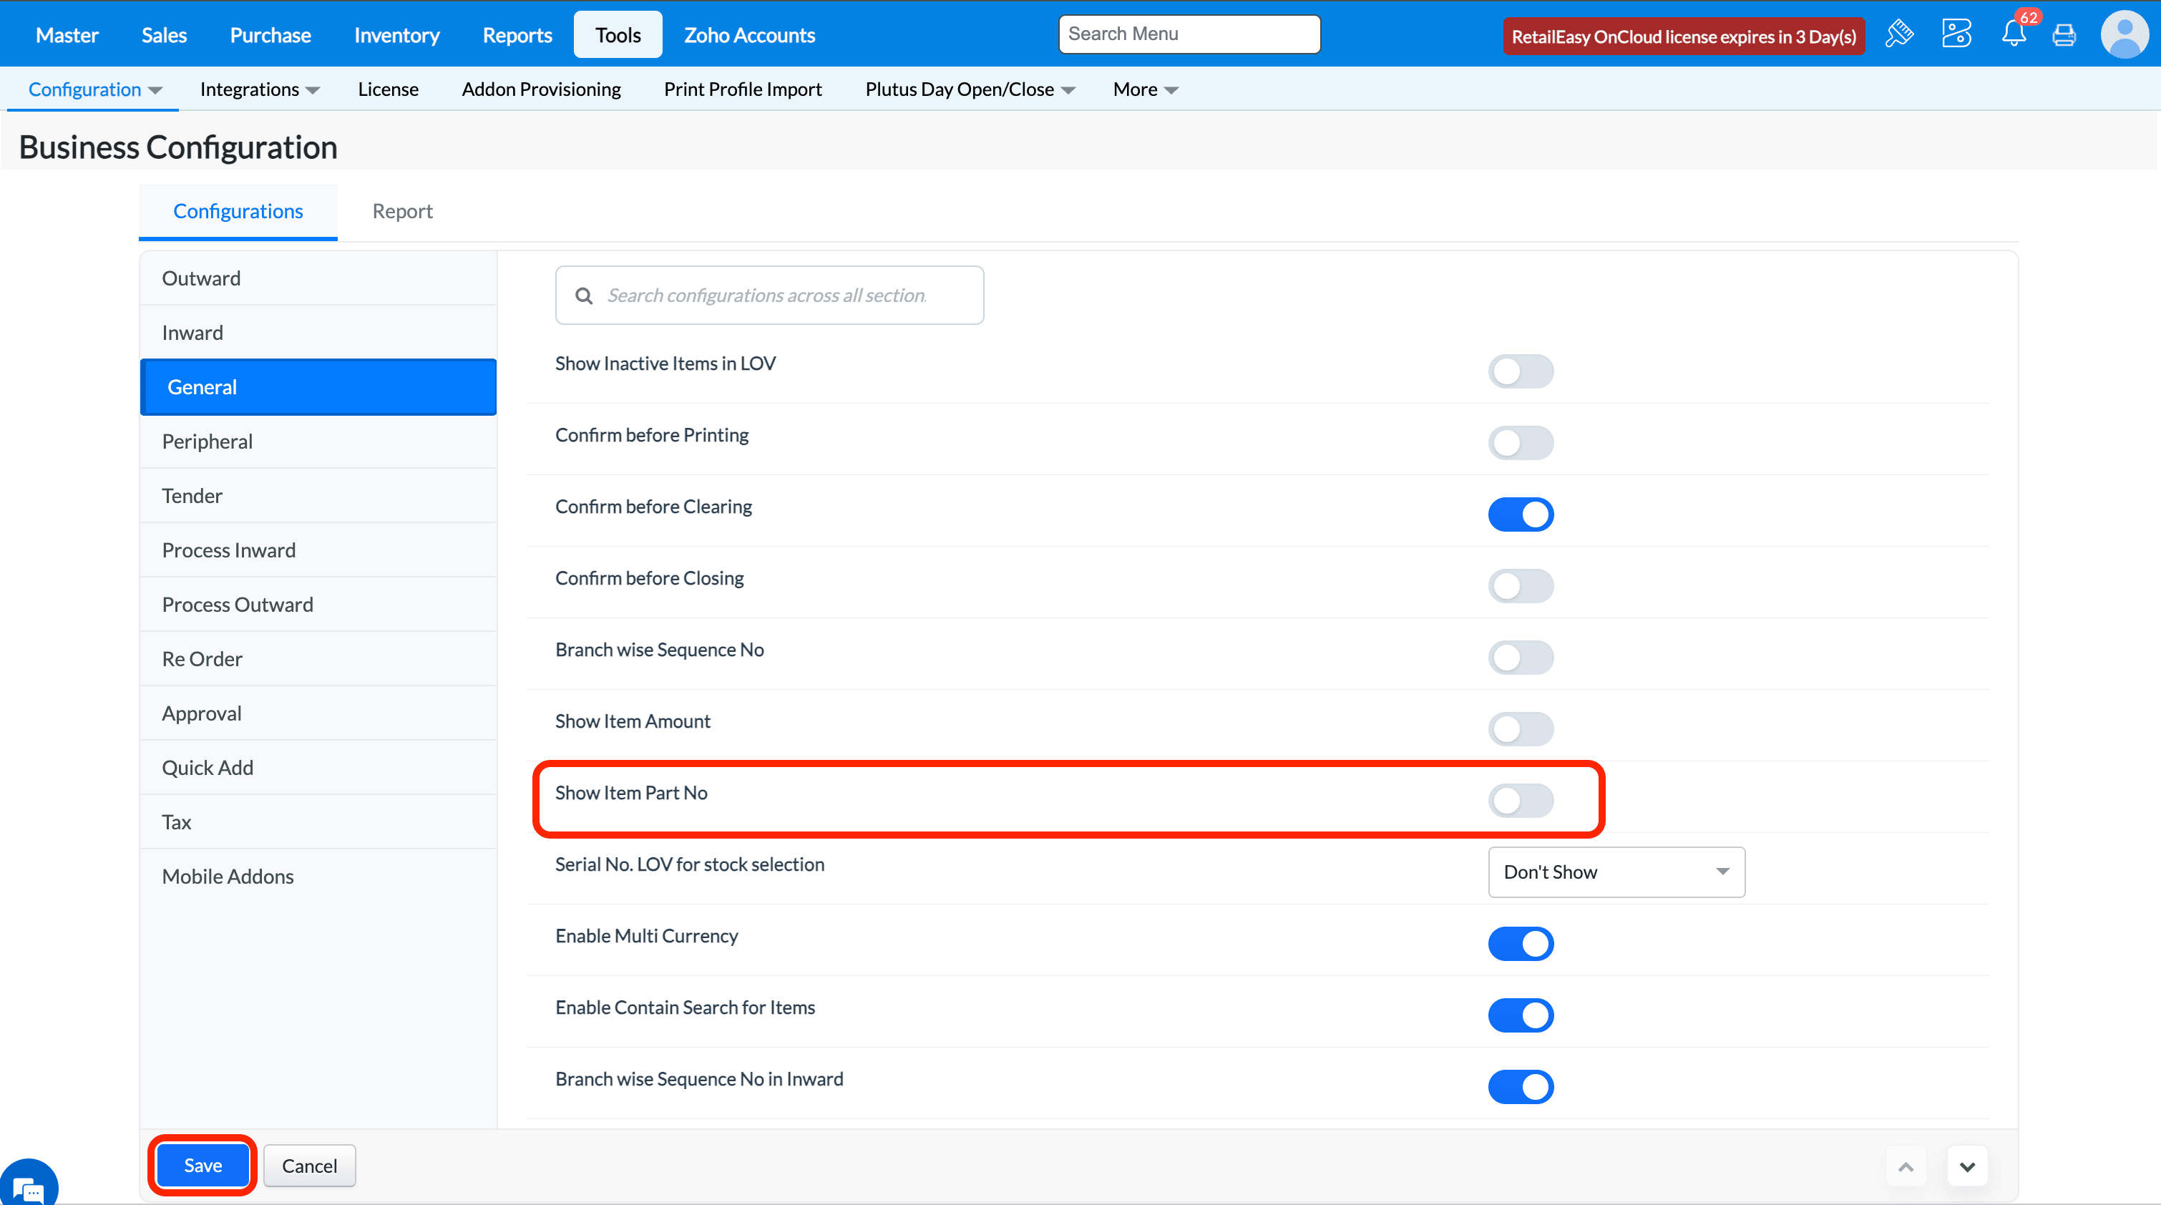Screen dimensions: 2161x1205
Task: Click the scroll-up chevron button
Action: (x=1906, y=1166)
